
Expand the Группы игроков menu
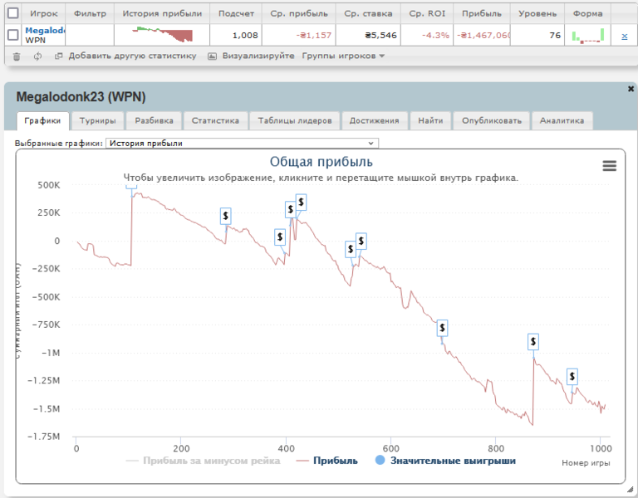(343, 56)
